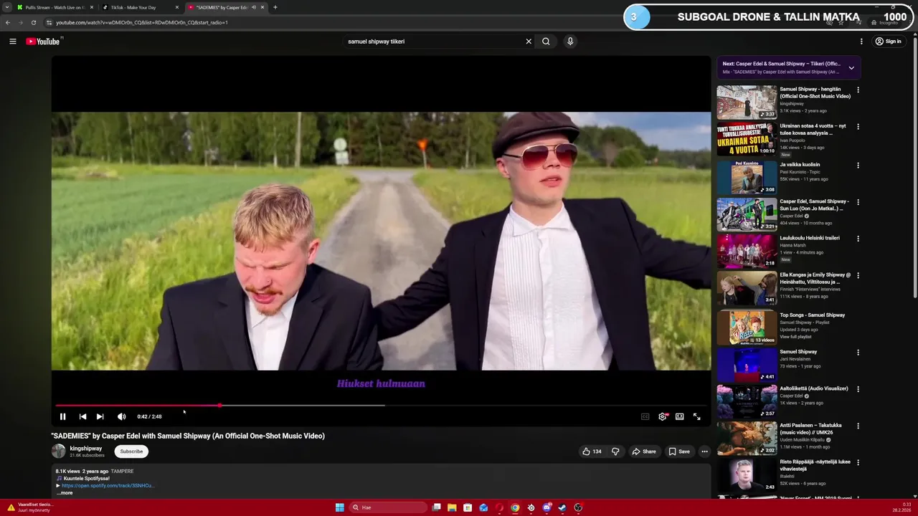Mute the video volume
The height and width of the screenshot is (516, 918).
pyautogui.click(x=121, y=416)
